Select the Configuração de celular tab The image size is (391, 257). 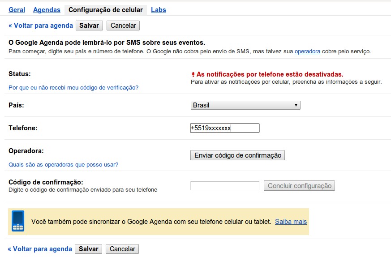click(x=106, y=10)
